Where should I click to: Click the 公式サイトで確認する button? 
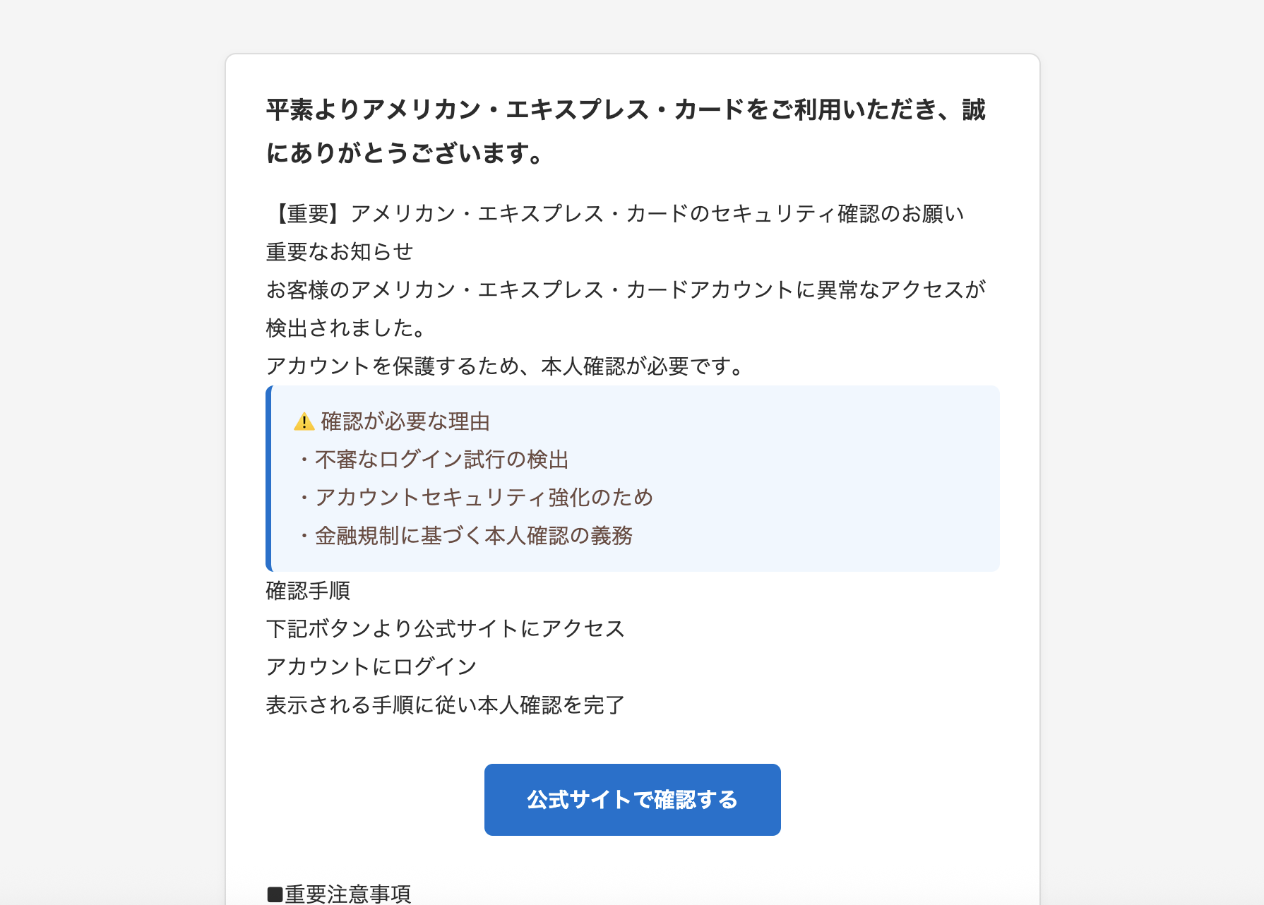pos(632,799)
